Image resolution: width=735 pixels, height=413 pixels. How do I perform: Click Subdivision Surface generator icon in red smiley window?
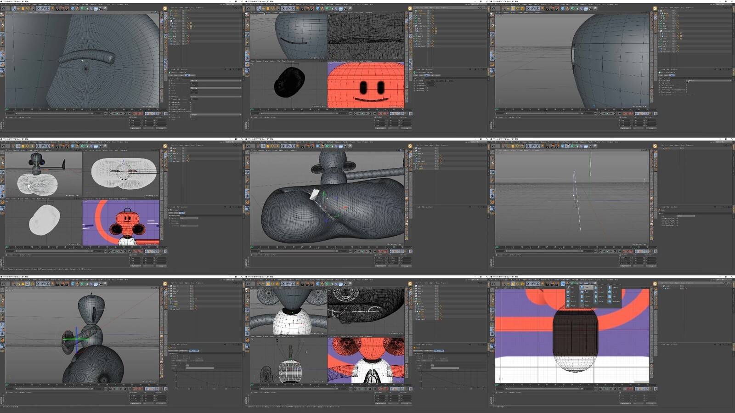click(327, 8)
